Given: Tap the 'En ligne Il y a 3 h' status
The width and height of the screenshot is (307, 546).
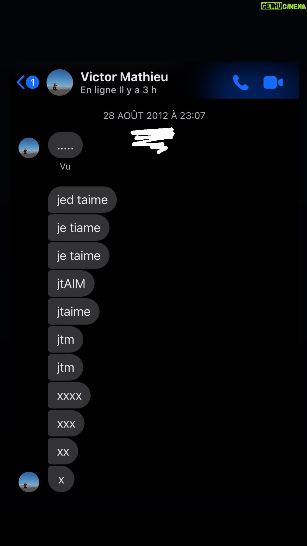Looking at the screenshot, I should click(119, 90).
